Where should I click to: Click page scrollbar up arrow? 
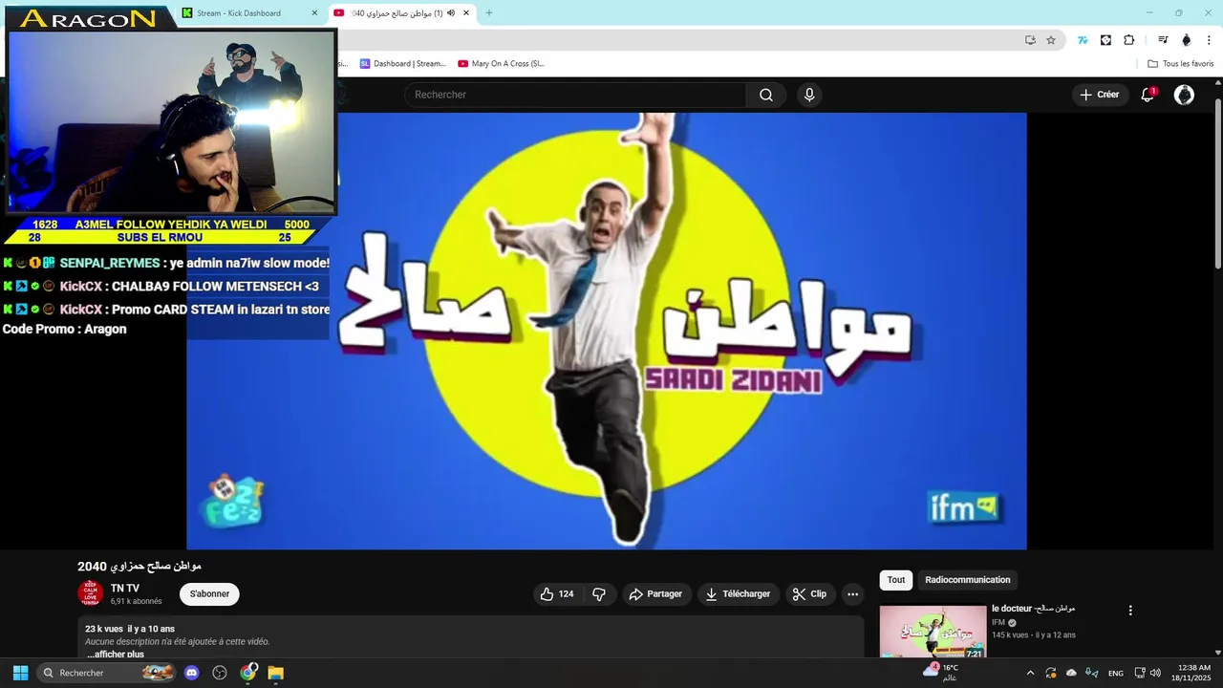click(x=1218, y=84)
